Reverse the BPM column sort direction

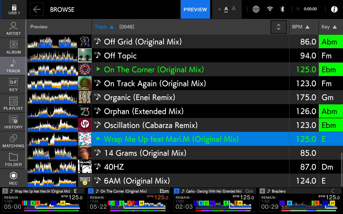304,27
